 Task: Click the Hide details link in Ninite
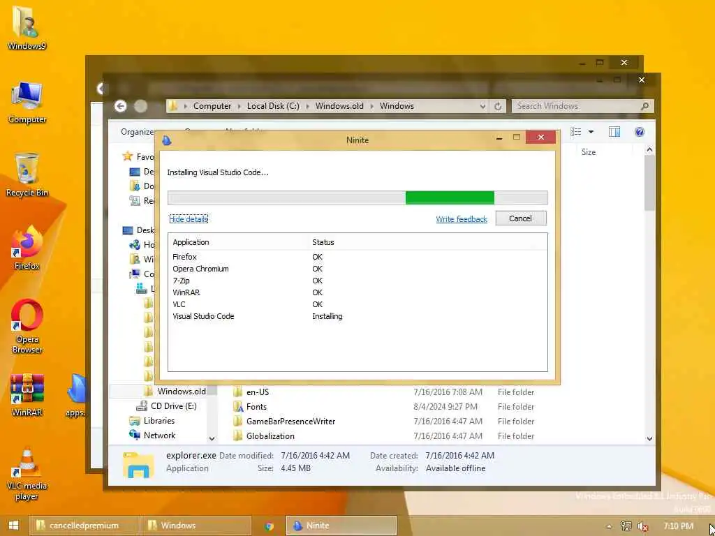189,219
